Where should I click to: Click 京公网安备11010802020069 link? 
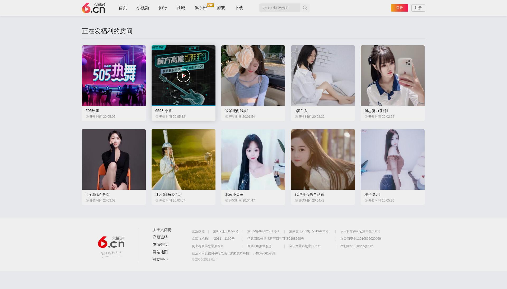tap(361, 239)
